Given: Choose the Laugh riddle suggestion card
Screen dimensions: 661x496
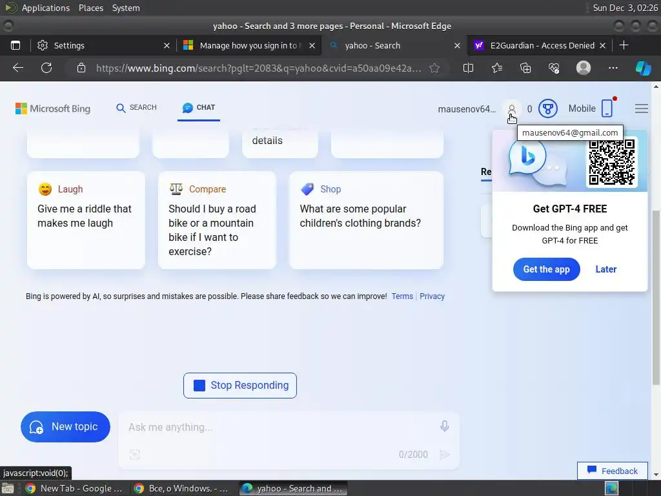Looking at the screenshot, I should 86,220.
